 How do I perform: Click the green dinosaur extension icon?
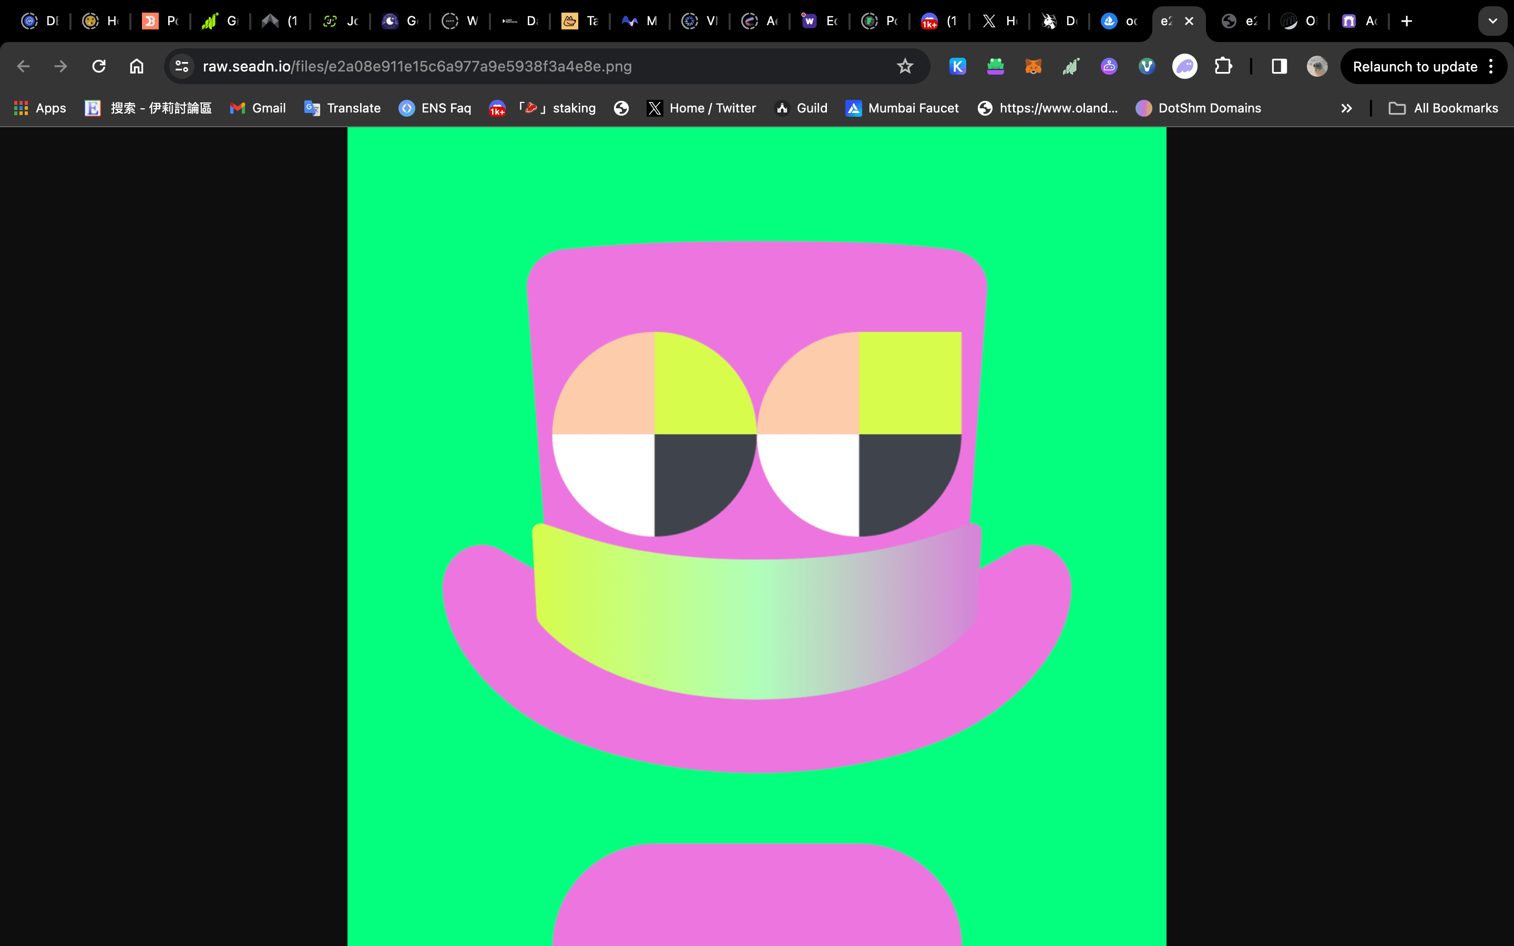(1071, 66)
